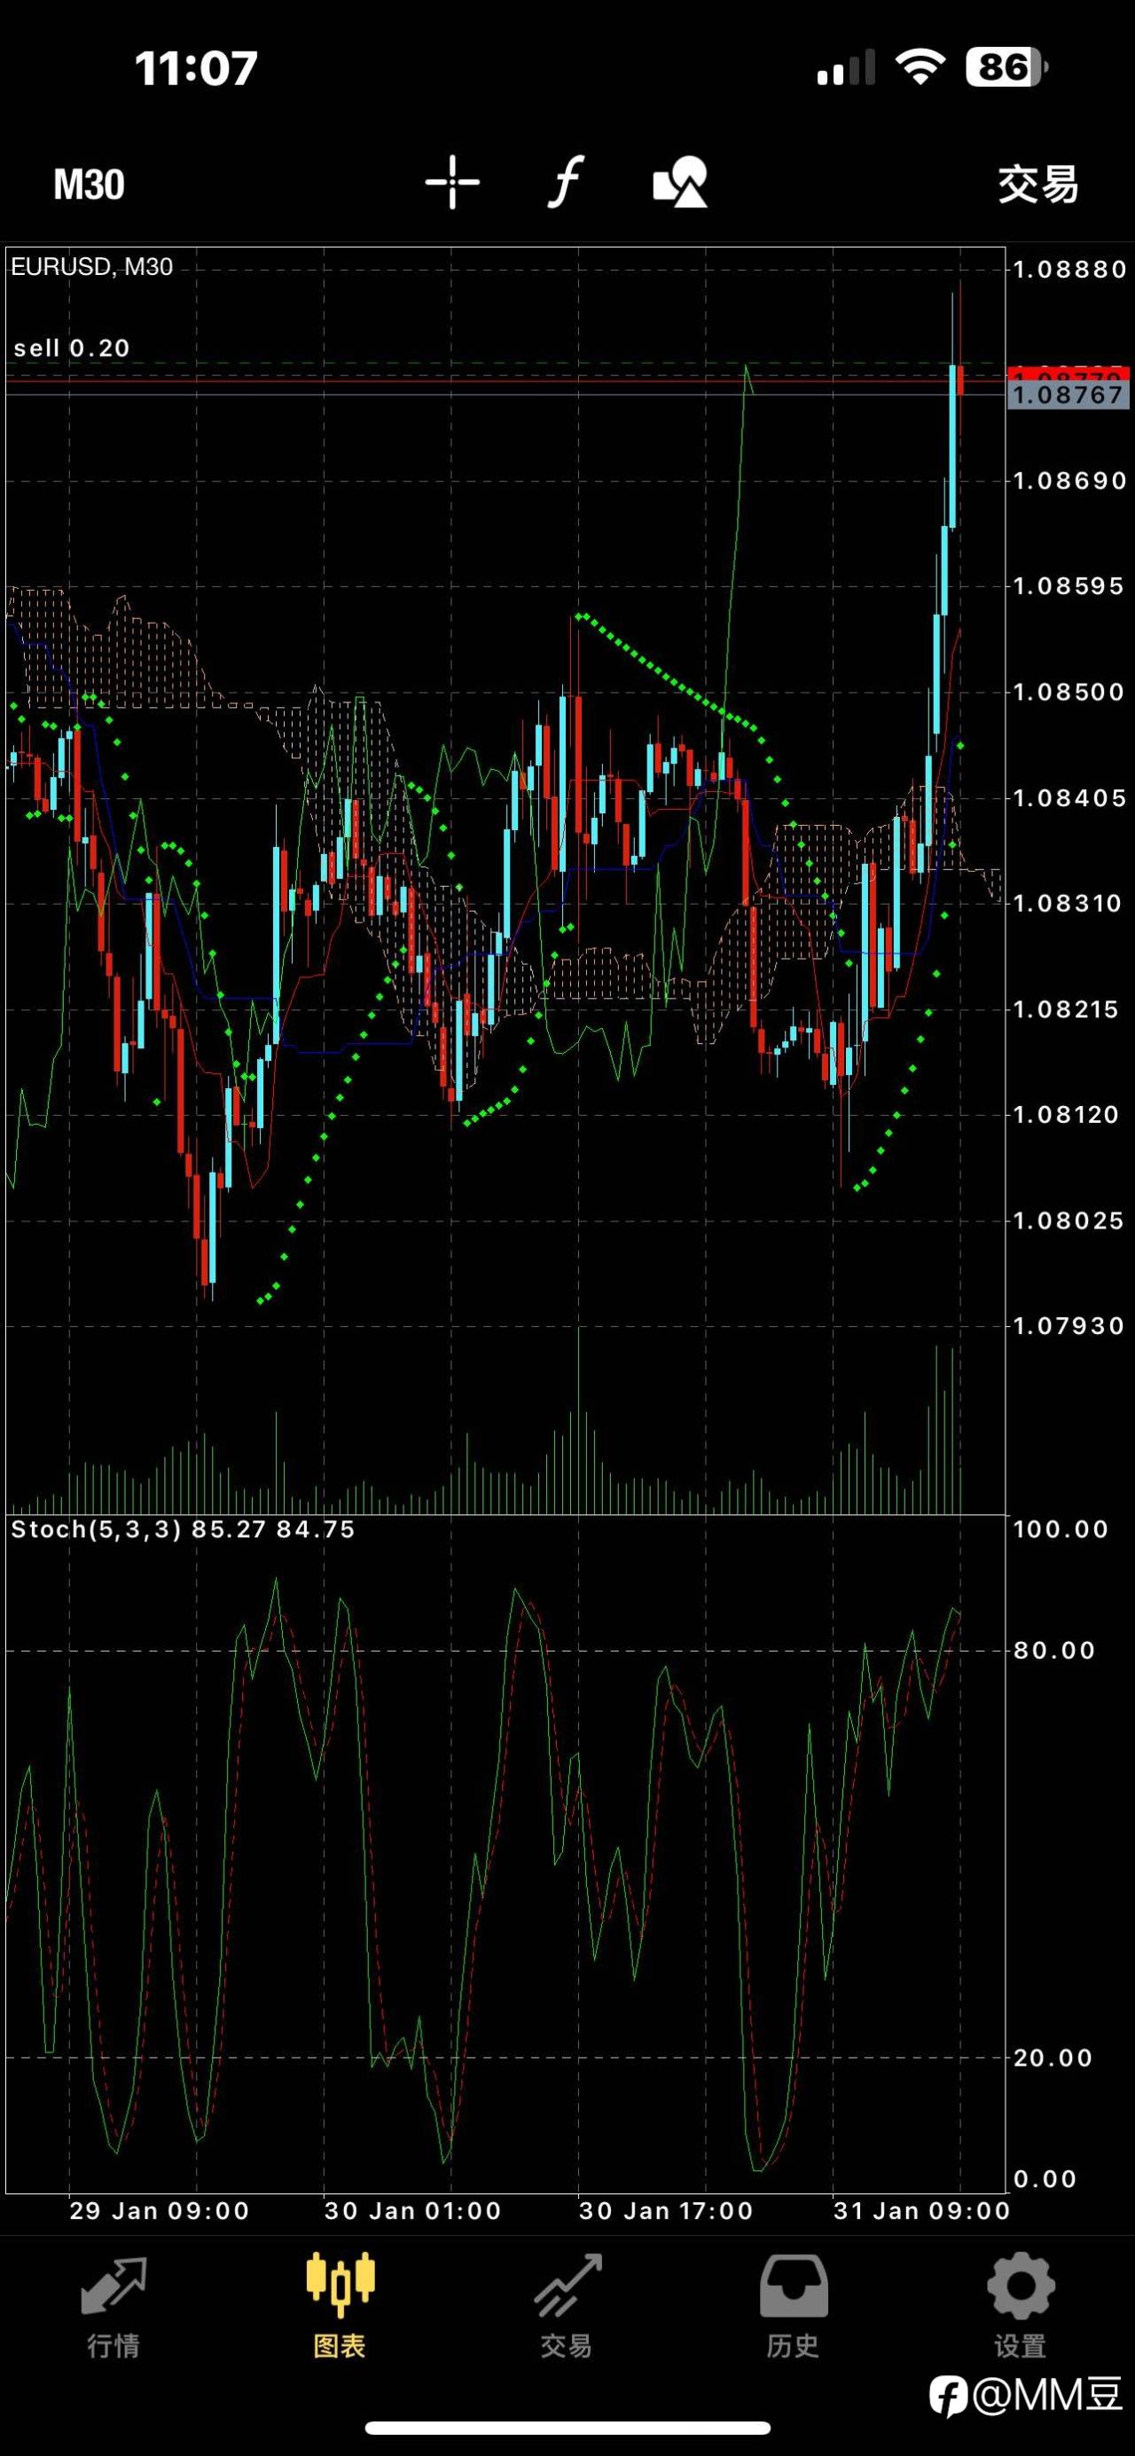Tap the stochastic 80.00 level label

[1054, 1651]
